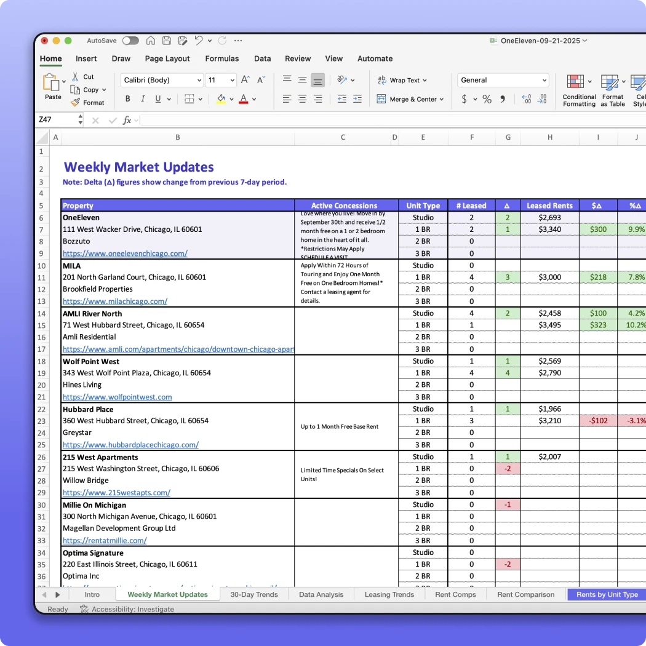Open the General number format dropdown
This screenshot has width=646, height=646.
click(503, 80)
